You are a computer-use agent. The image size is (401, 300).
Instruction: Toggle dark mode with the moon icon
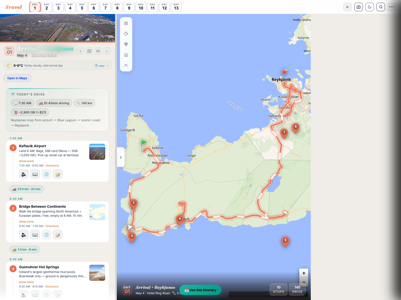click(370, 7)
